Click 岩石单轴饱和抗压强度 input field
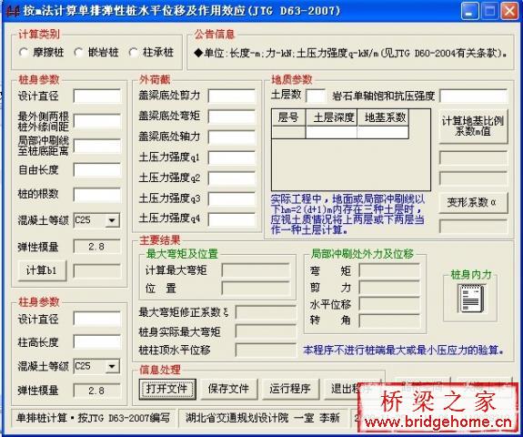523x437 pixels. coord(474,97)
